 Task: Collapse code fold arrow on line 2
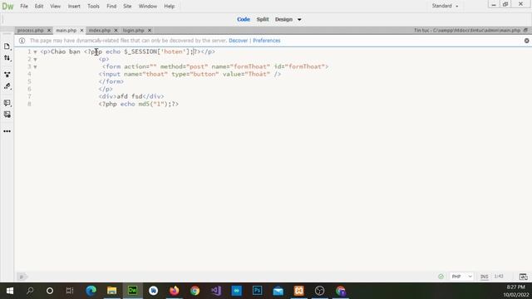click(35, 60)
